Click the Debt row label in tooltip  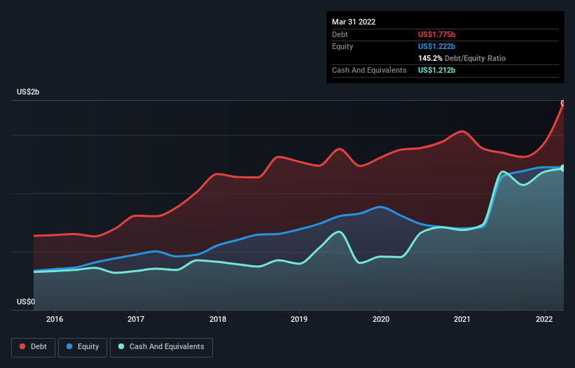point(340,34)
